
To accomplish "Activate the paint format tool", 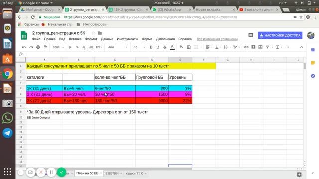I will coord(45,47).
